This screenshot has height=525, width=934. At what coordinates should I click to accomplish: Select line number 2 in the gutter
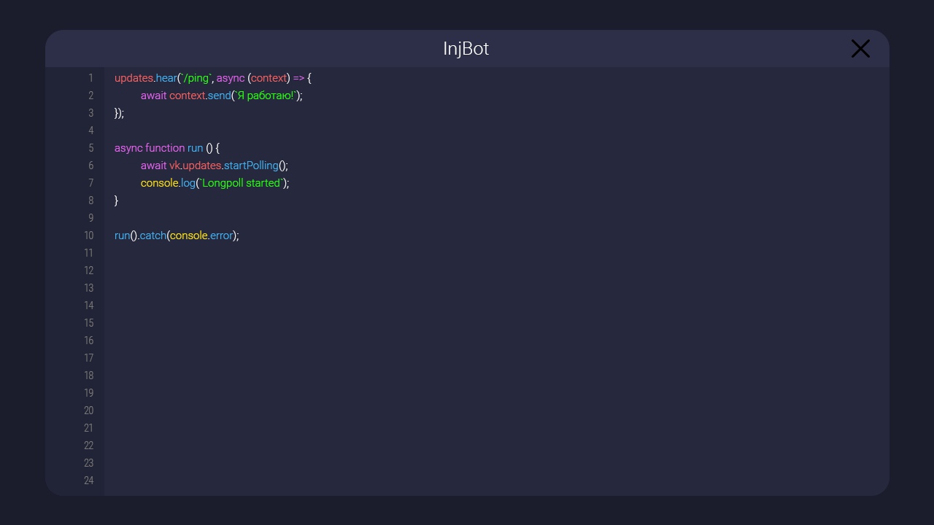pyautogui.click(x=90, y=96)
